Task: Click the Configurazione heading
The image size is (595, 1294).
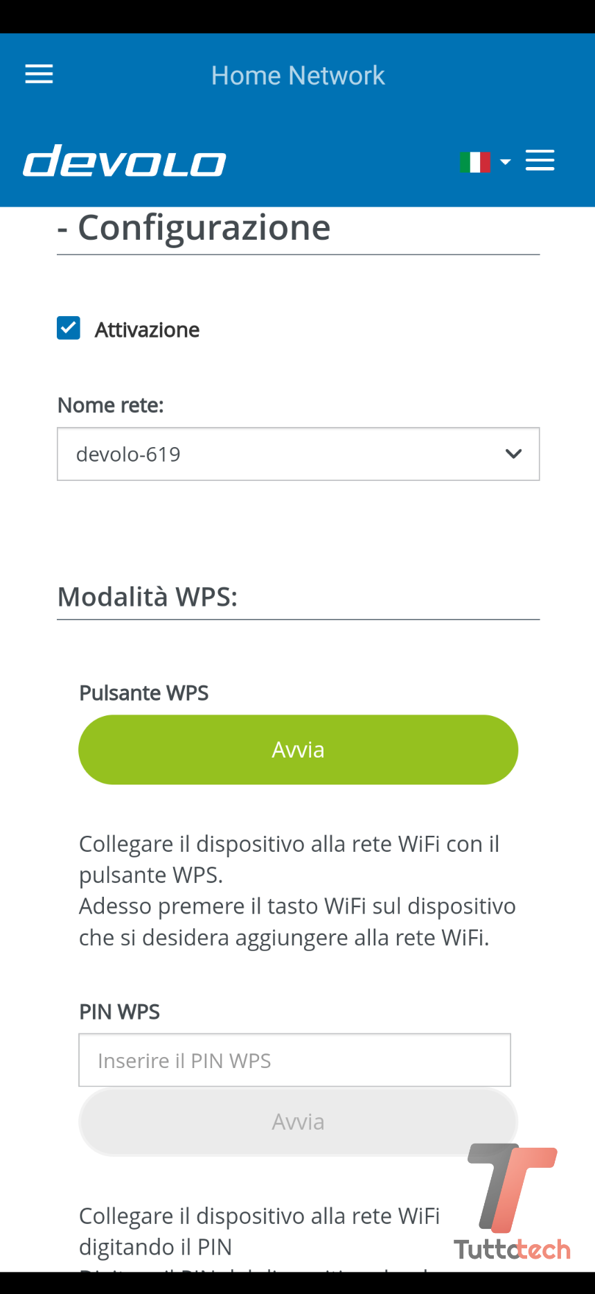Action: click(204, 228)
